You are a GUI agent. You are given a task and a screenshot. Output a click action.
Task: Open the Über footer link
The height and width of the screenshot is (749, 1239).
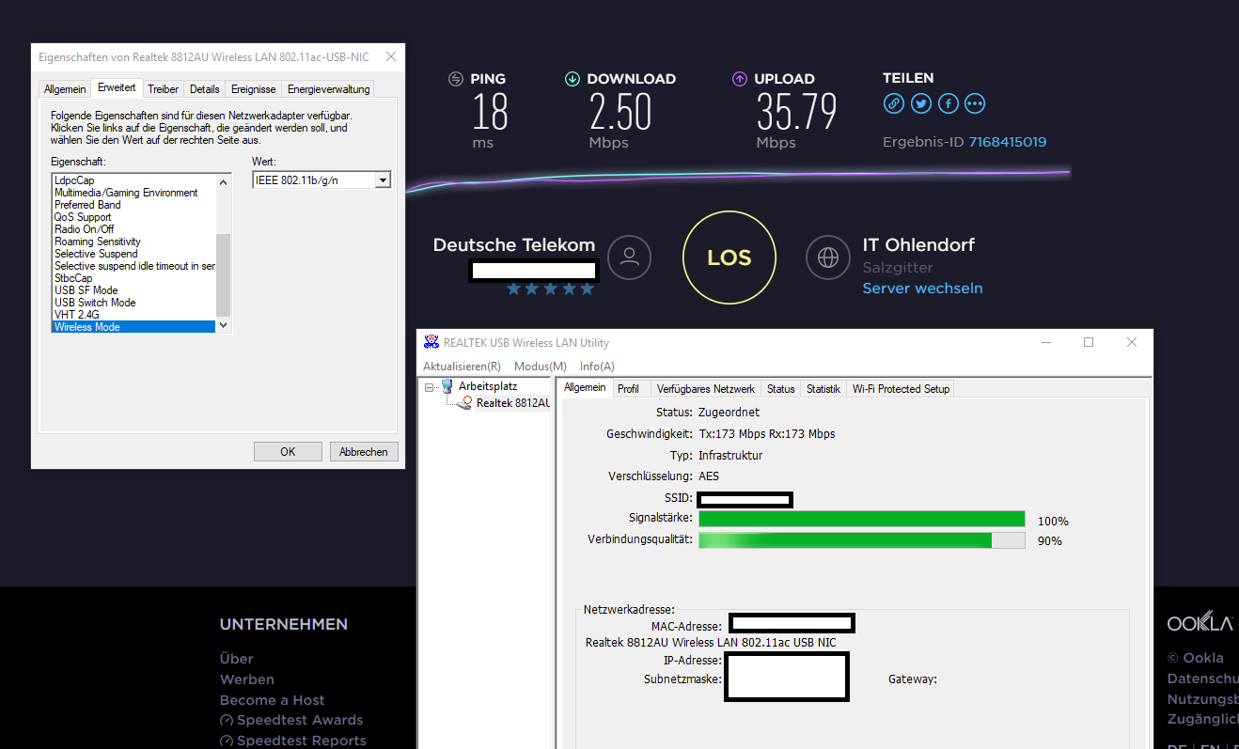tap(237, 659)
